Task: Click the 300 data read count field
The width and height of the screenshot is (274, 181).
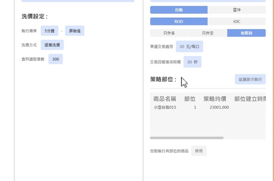Action: [56, 59]
